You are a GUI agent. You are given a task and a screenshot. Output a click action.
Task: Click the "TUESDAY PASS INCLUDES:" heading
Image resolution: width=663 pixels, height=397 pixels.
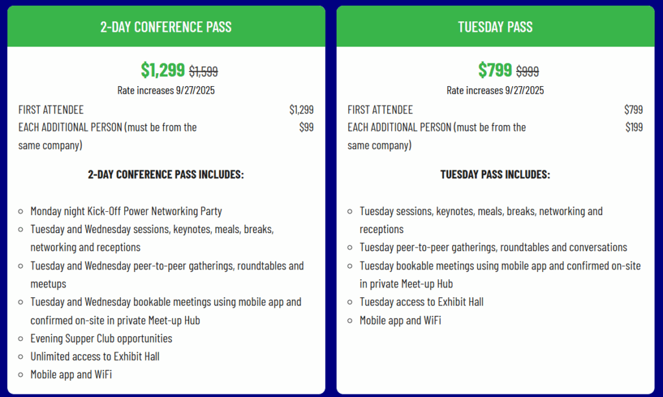pyautogui.click(x=495, y=174)
